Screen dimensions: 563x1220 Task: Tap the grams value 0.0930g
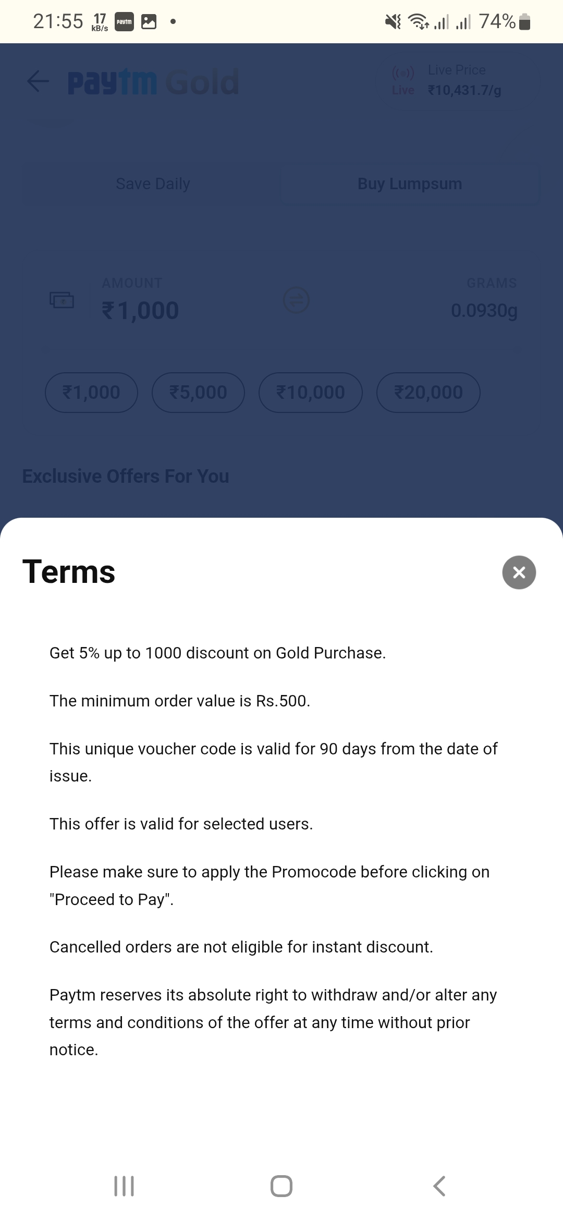[484, 311]
